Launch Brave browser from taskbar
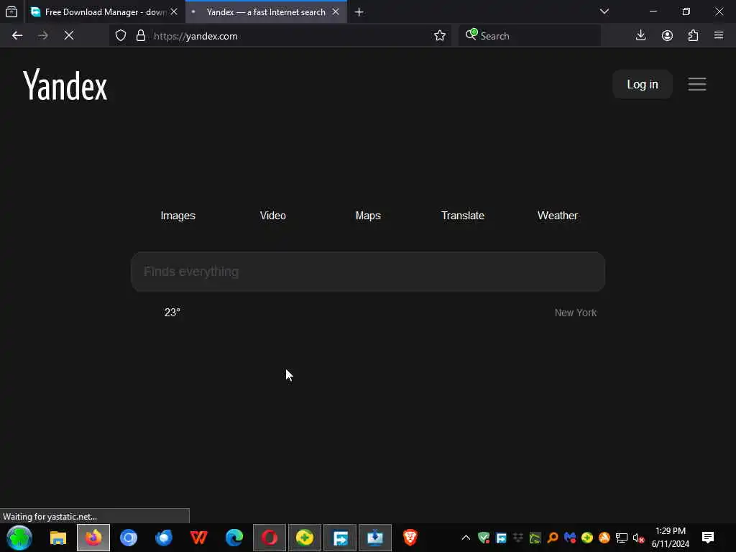The width and height of the screenshot is (736, 552). coord(410,538)
